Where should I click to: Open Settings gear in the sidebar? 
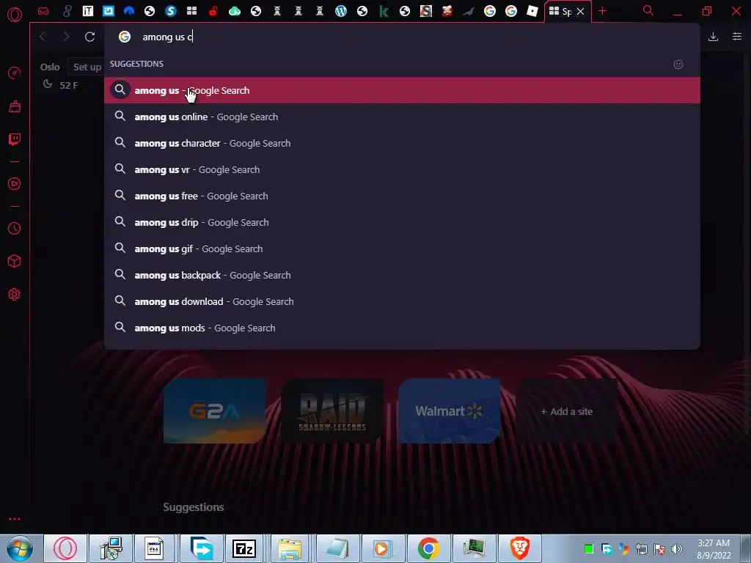[x=15, y=295]
